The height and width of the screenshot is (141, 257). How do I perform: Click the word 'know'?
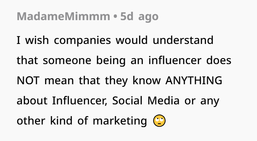tap(147, 80)
